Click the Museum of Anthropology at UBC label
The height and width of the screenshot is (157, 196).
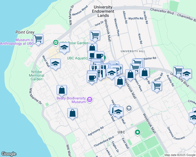(x=17, y=42)
